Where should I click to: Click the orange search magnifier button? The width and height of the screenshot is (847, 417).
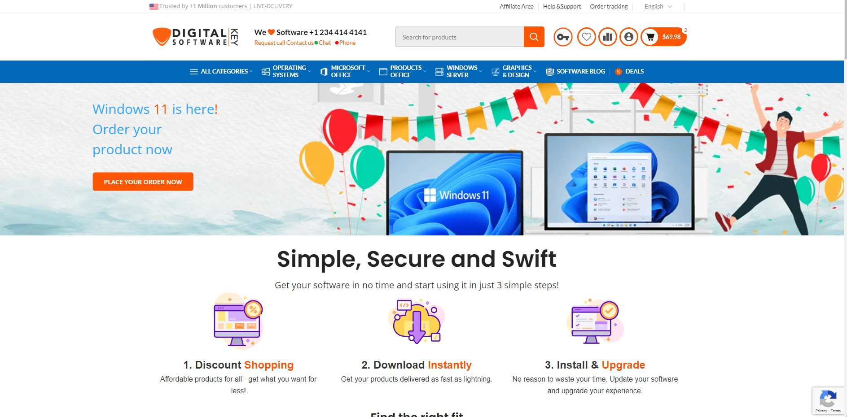click(x=534, y=37)
